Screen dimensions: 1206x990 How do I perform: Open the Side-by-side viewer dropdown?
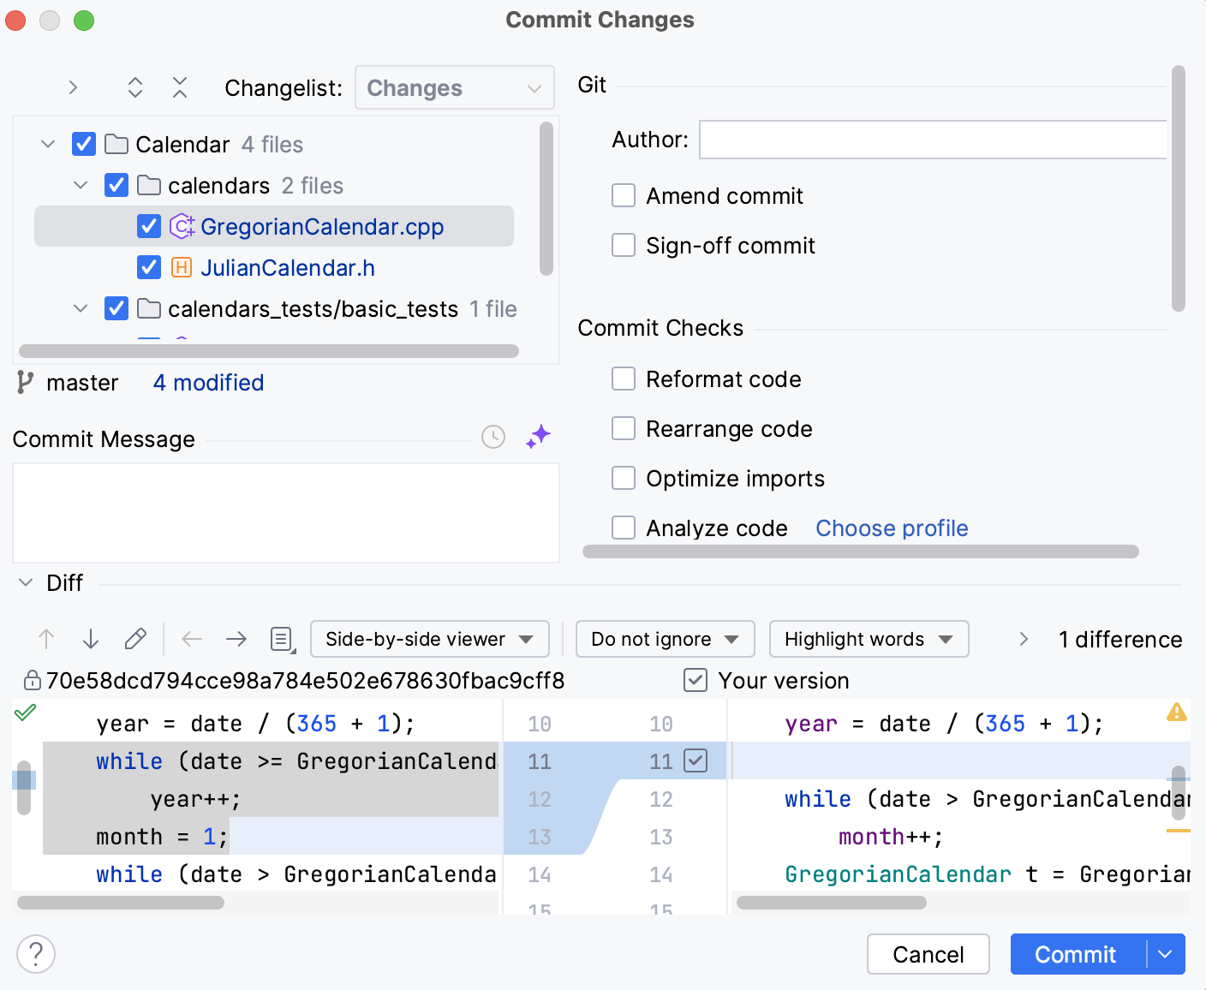429,638
